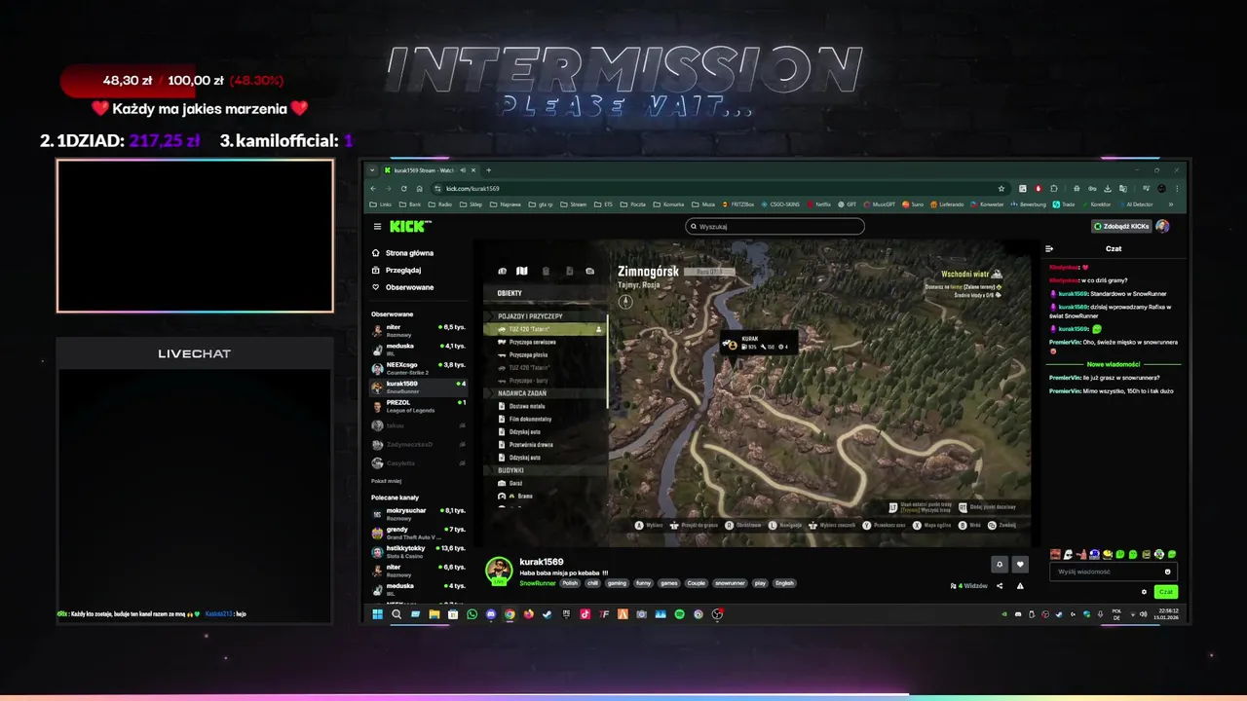Open the Netflix bookmark

coord(818,204)
